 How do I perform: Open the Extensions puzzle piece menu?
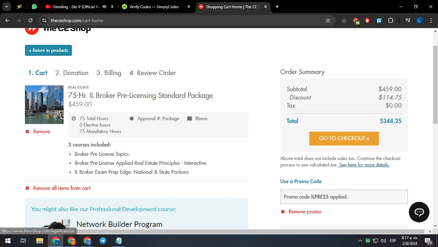[x=391, y=20]
